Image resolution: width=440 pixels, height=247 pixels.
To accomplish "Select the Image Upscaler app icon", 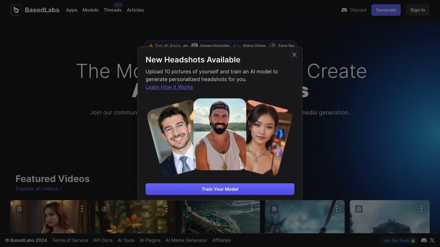I will click(x=195, y=45).
